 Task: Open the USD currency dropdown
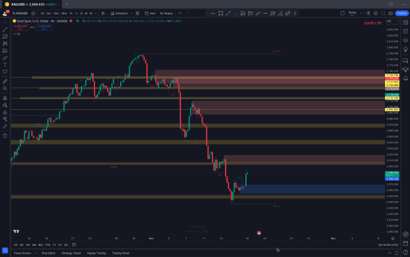click(393, 21)
